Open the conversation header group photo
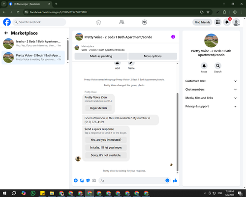The image size is (246, 197). [x=79, y=37]
